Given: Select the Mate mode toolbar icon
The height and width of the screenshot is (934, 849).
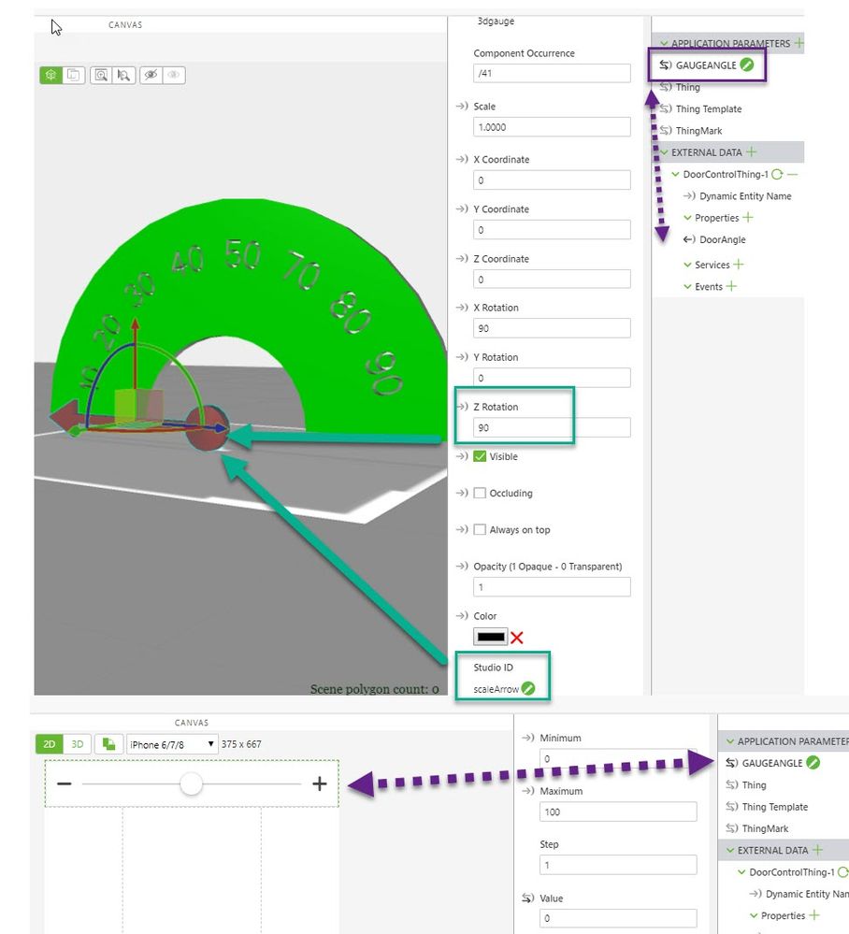Looking at the screenshot, I should pyautogui.click(x=73, y=75).
